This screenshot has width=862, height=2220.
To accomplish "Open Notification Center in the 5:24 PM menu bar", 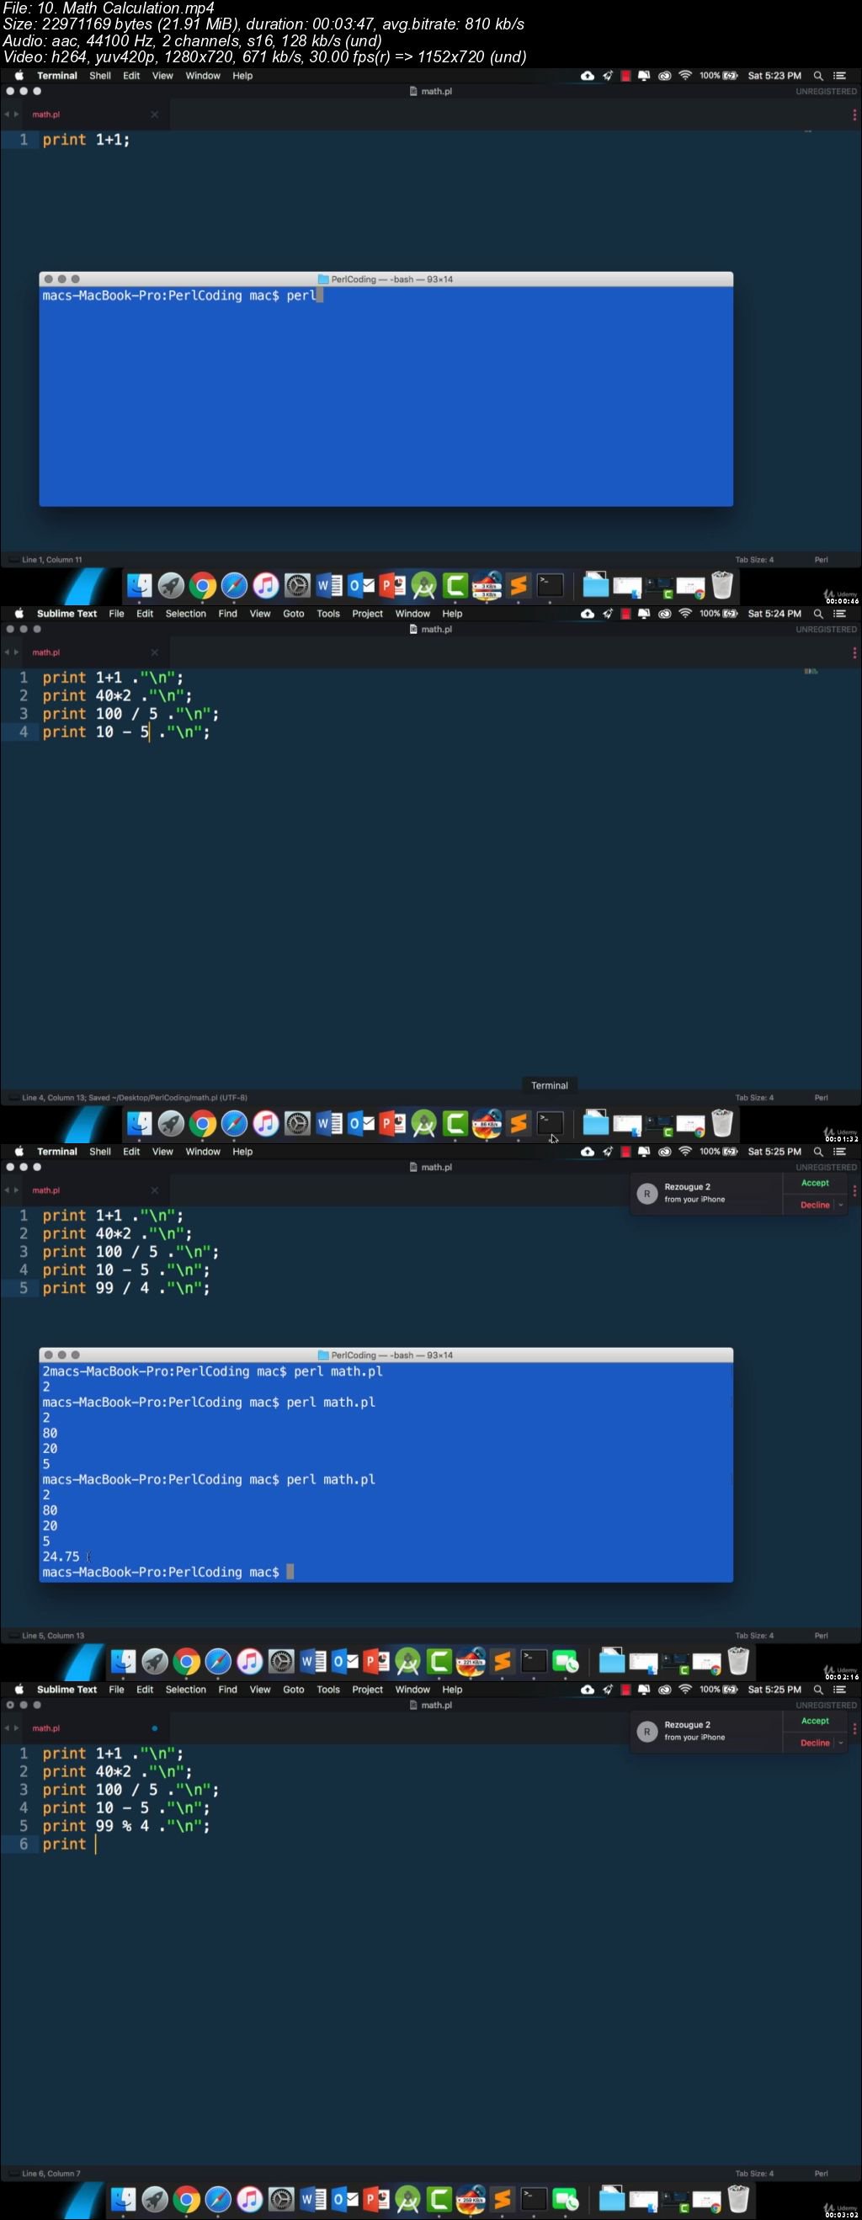I will [x=839, y=614].
